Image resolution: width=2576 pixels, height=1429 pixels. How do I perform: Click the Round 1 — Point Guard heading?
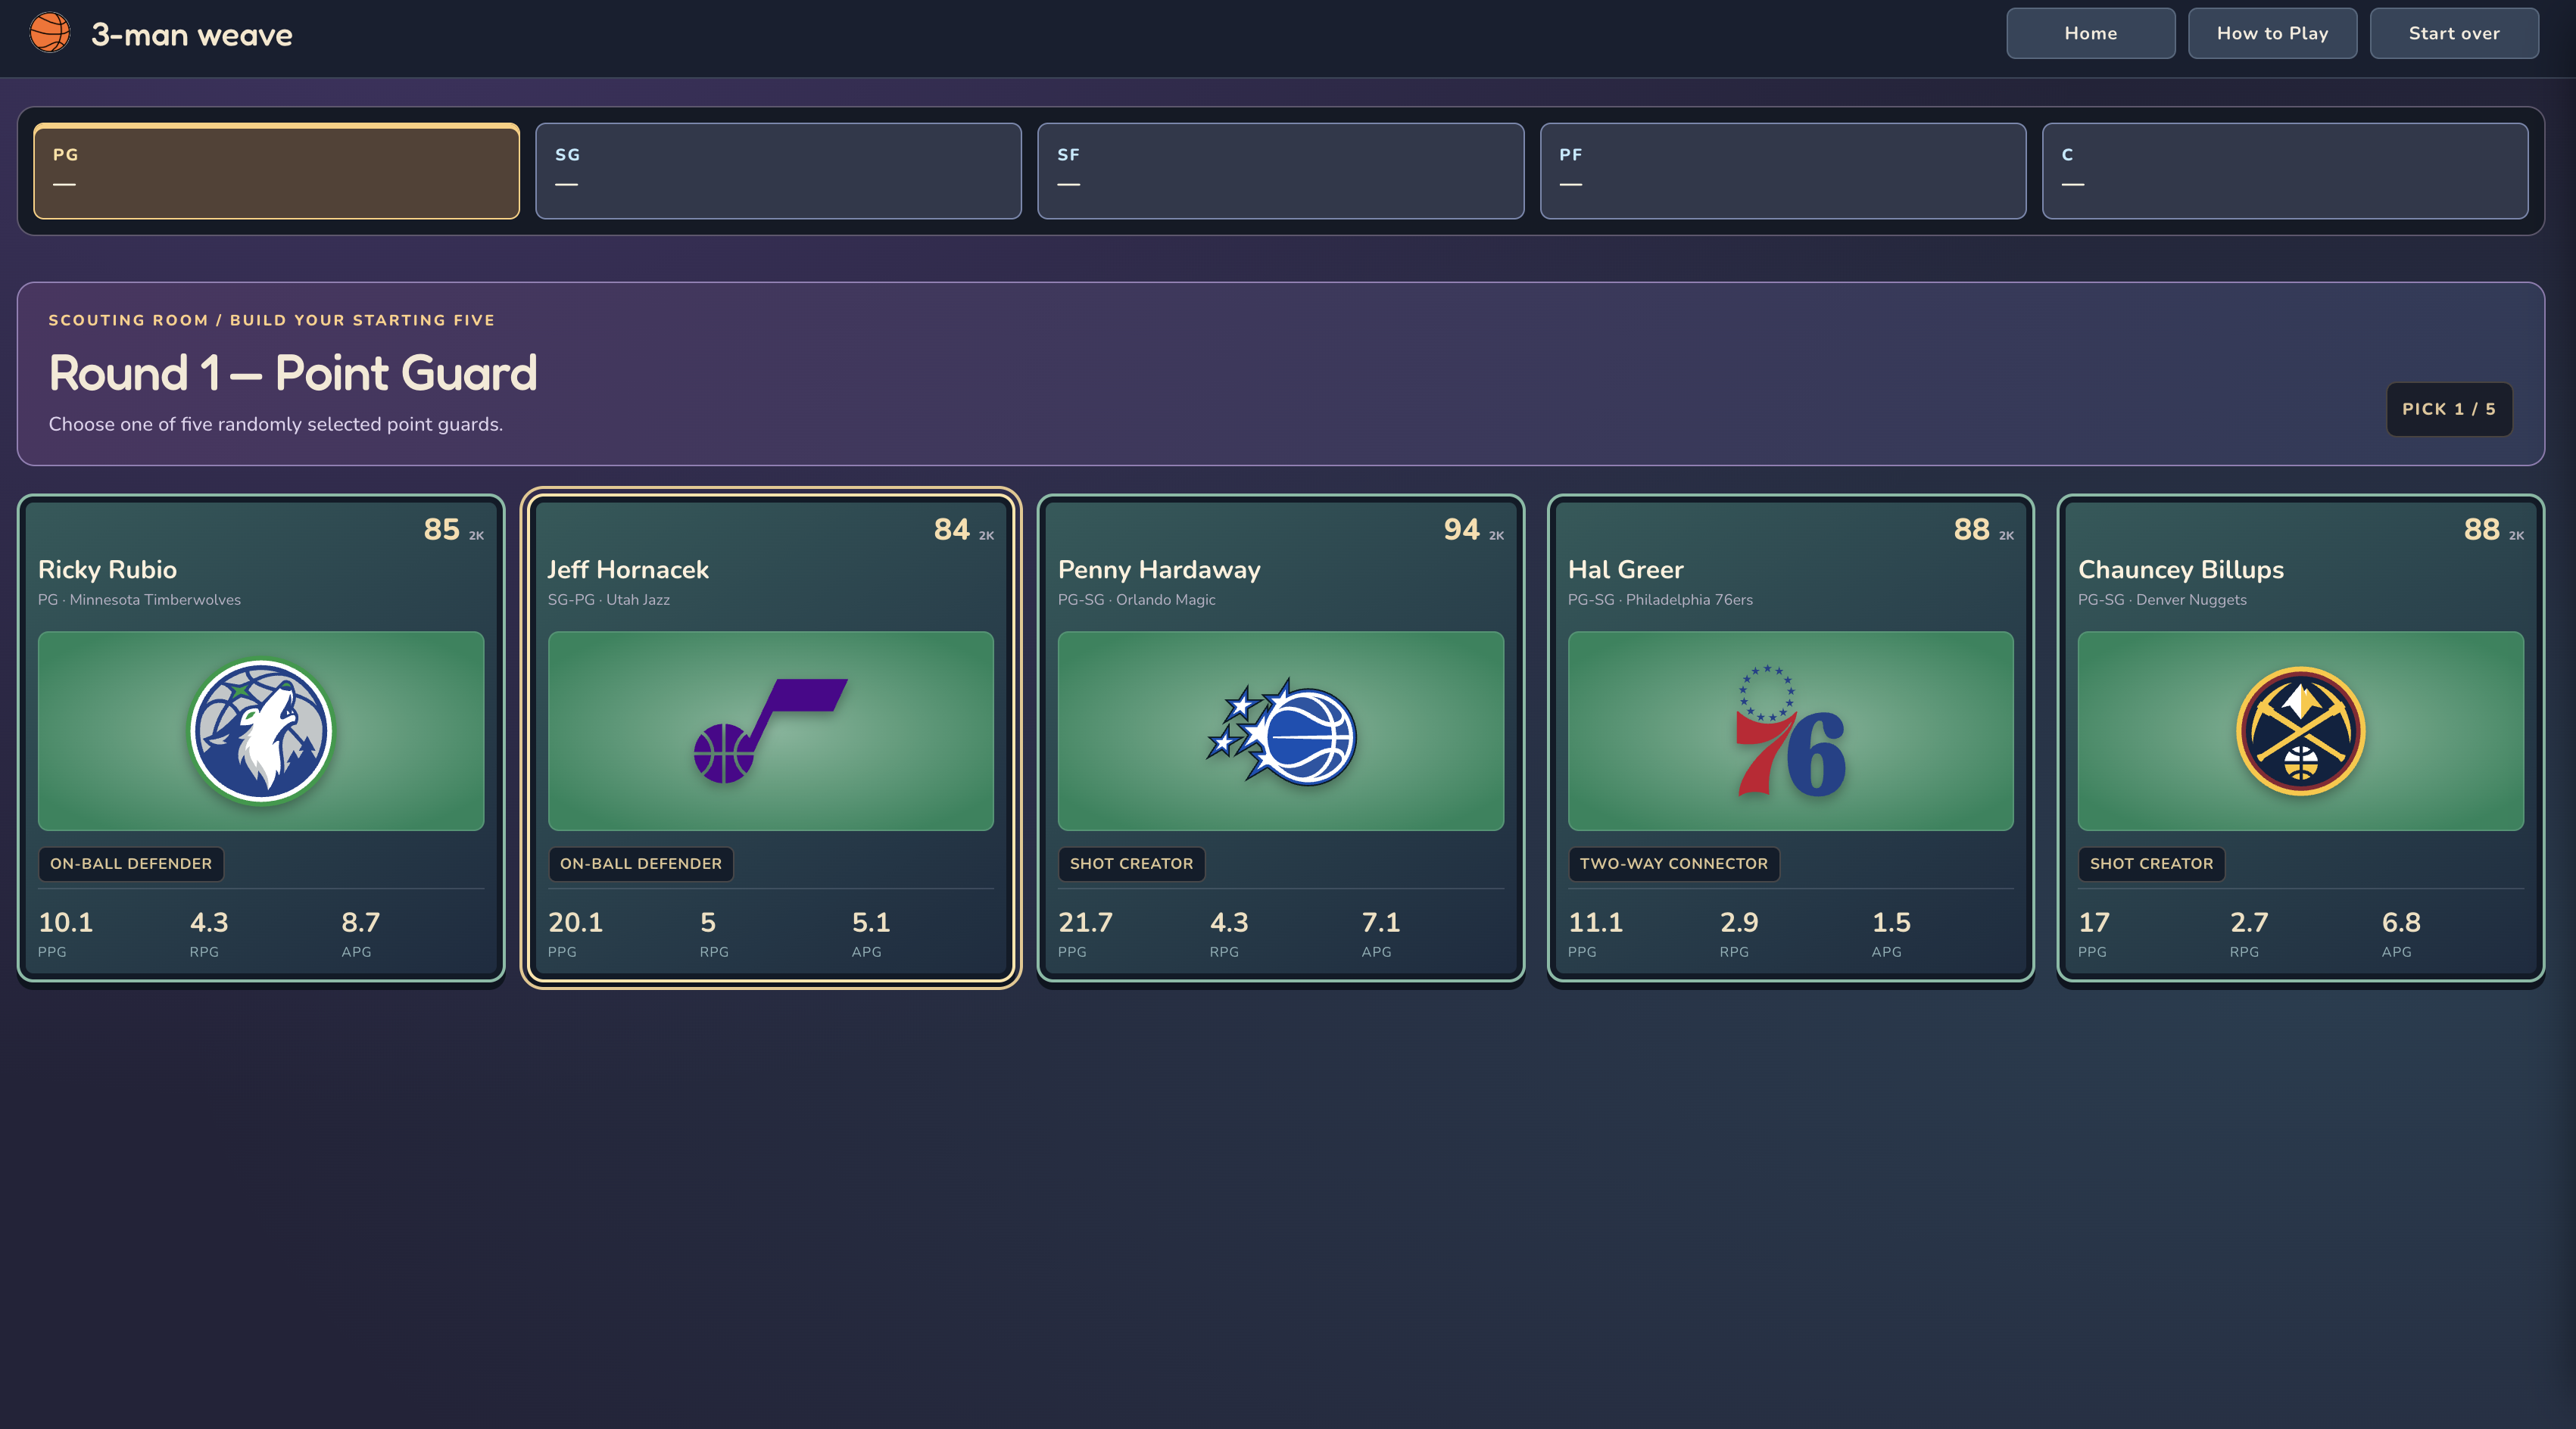(x=293, y=372)
